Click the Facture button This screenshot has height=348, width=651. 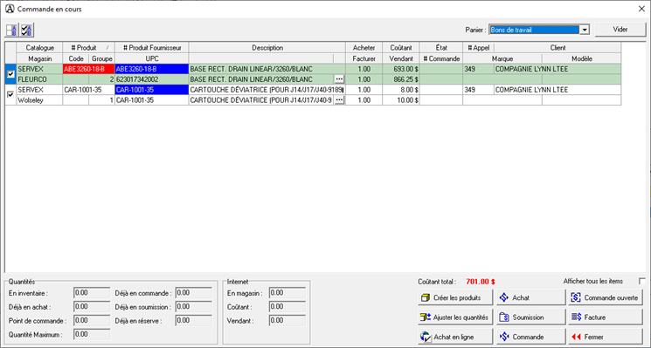click(x=606, y=317)
